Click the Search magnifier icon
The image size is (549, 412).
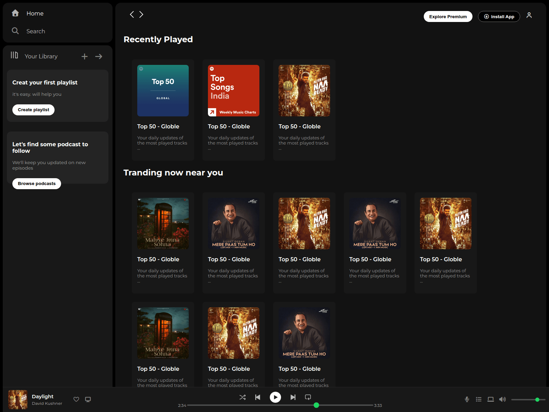[x=15, y=31]
